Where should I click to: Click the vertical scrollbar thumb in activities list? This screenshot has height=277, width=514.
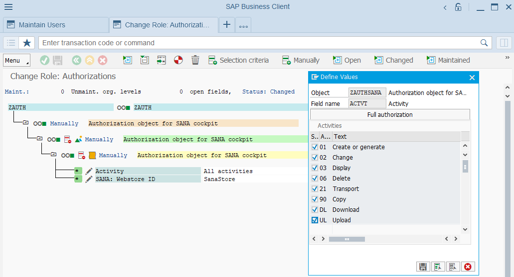[465, 166]
